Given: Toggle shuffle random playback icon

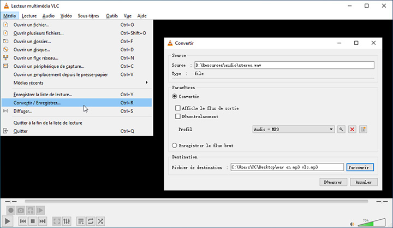Looking at the screenshot, I should [x=100, y=221].
